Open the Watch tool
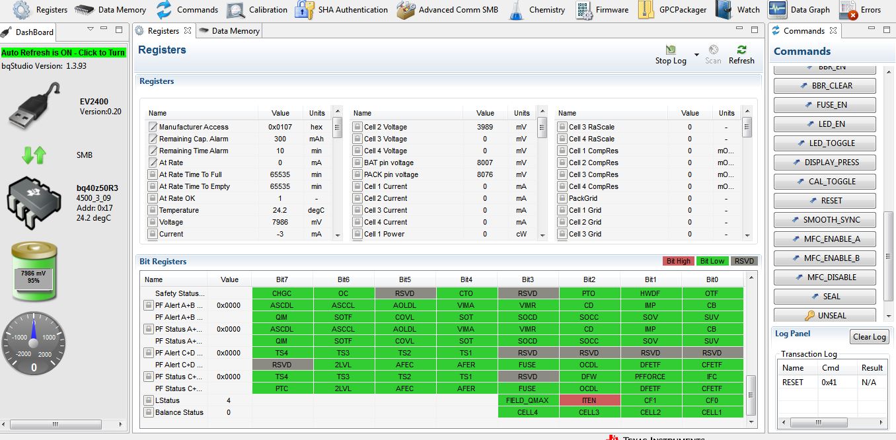 (x=737, y=10)
